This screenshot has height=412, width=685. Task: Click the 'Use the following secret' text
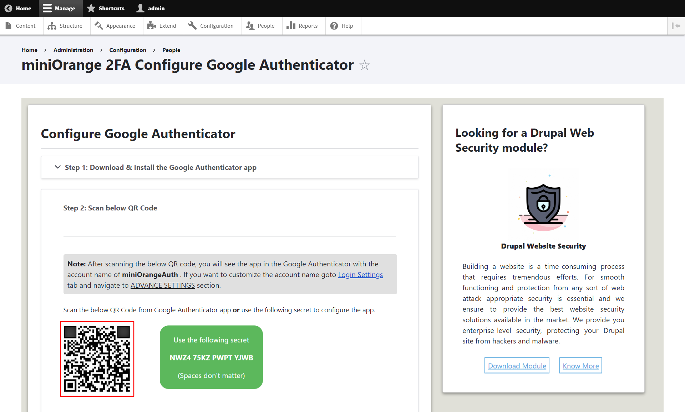[211, 340]
